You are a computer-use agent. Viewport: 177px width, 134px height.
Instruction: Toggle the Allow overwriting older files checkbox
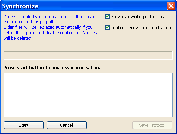107,17
